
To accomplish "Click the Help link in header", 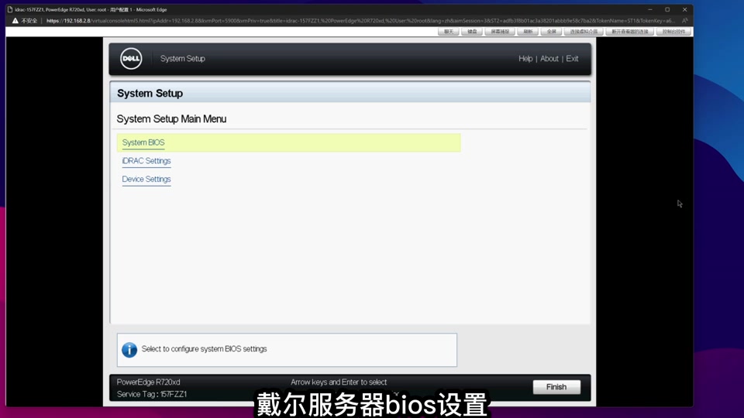I will tap(525, 59).
